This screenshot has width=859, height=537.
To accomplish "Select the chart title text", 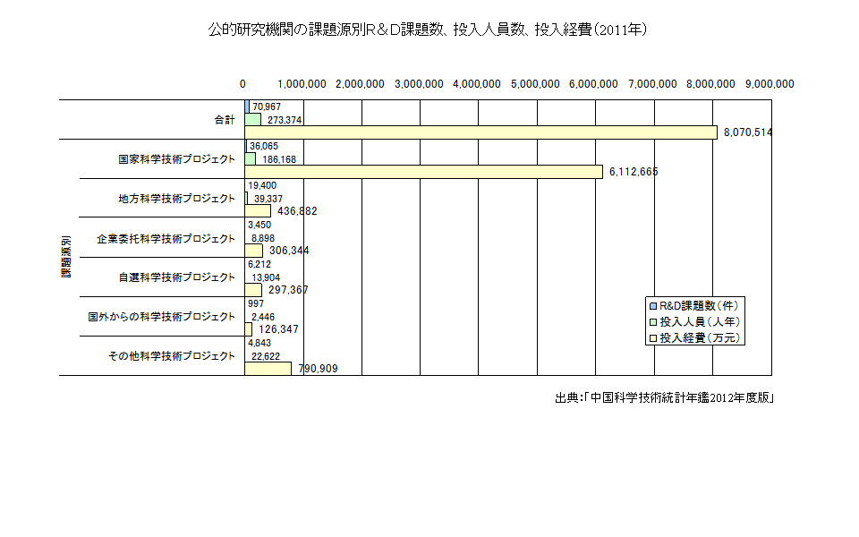I will pos(428,30).
